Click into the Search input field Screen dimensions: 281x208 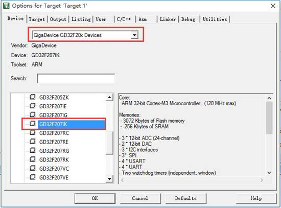76,78
